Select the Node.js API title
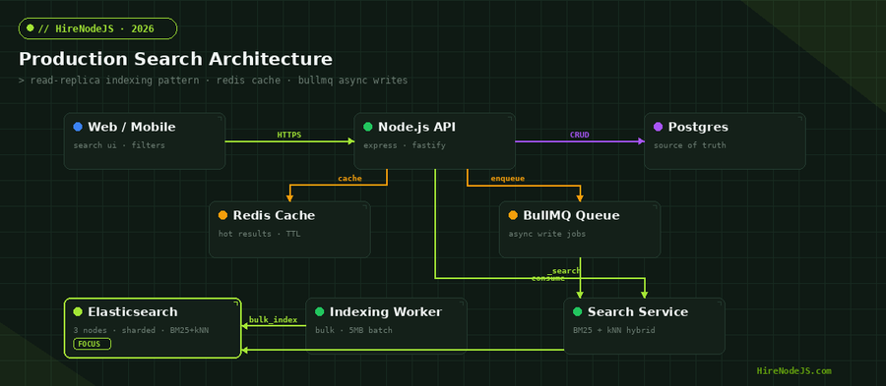This screenshot has width=886, height=386. point(417,127)
